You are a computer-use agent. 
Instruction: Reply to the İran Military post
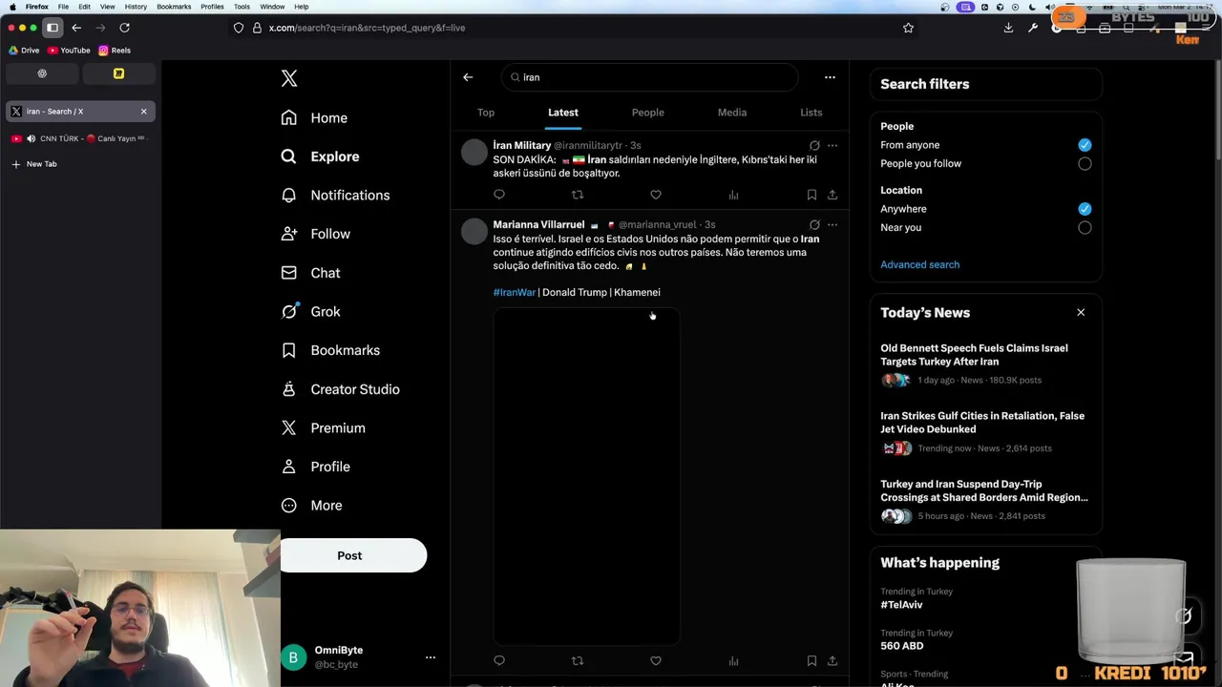pos(499,195)
